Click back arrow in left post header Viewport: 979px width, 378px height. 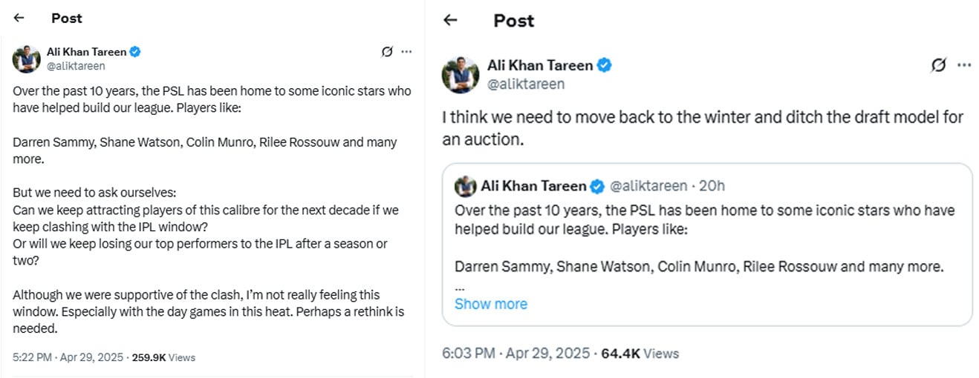[19, 18]
